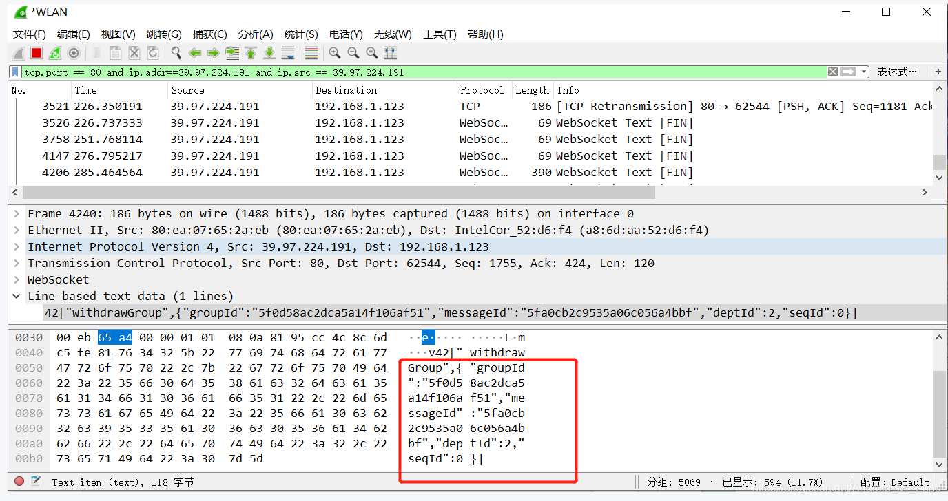Clear the display filter X button
This screenshot has width=948, height=501.
click(833, 72)
